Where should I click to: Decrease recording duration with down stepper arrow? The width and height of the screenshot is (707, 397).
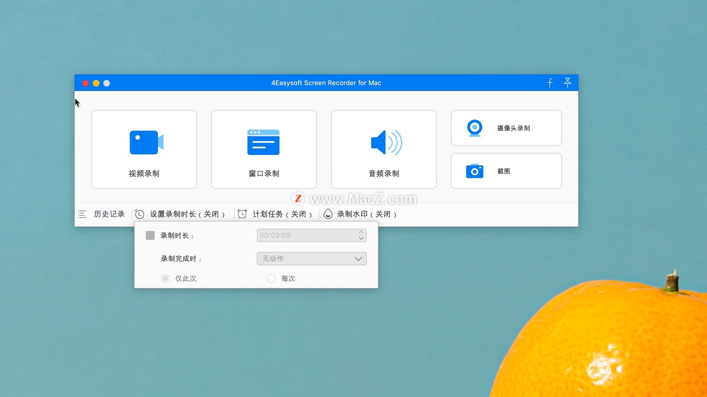361,239
